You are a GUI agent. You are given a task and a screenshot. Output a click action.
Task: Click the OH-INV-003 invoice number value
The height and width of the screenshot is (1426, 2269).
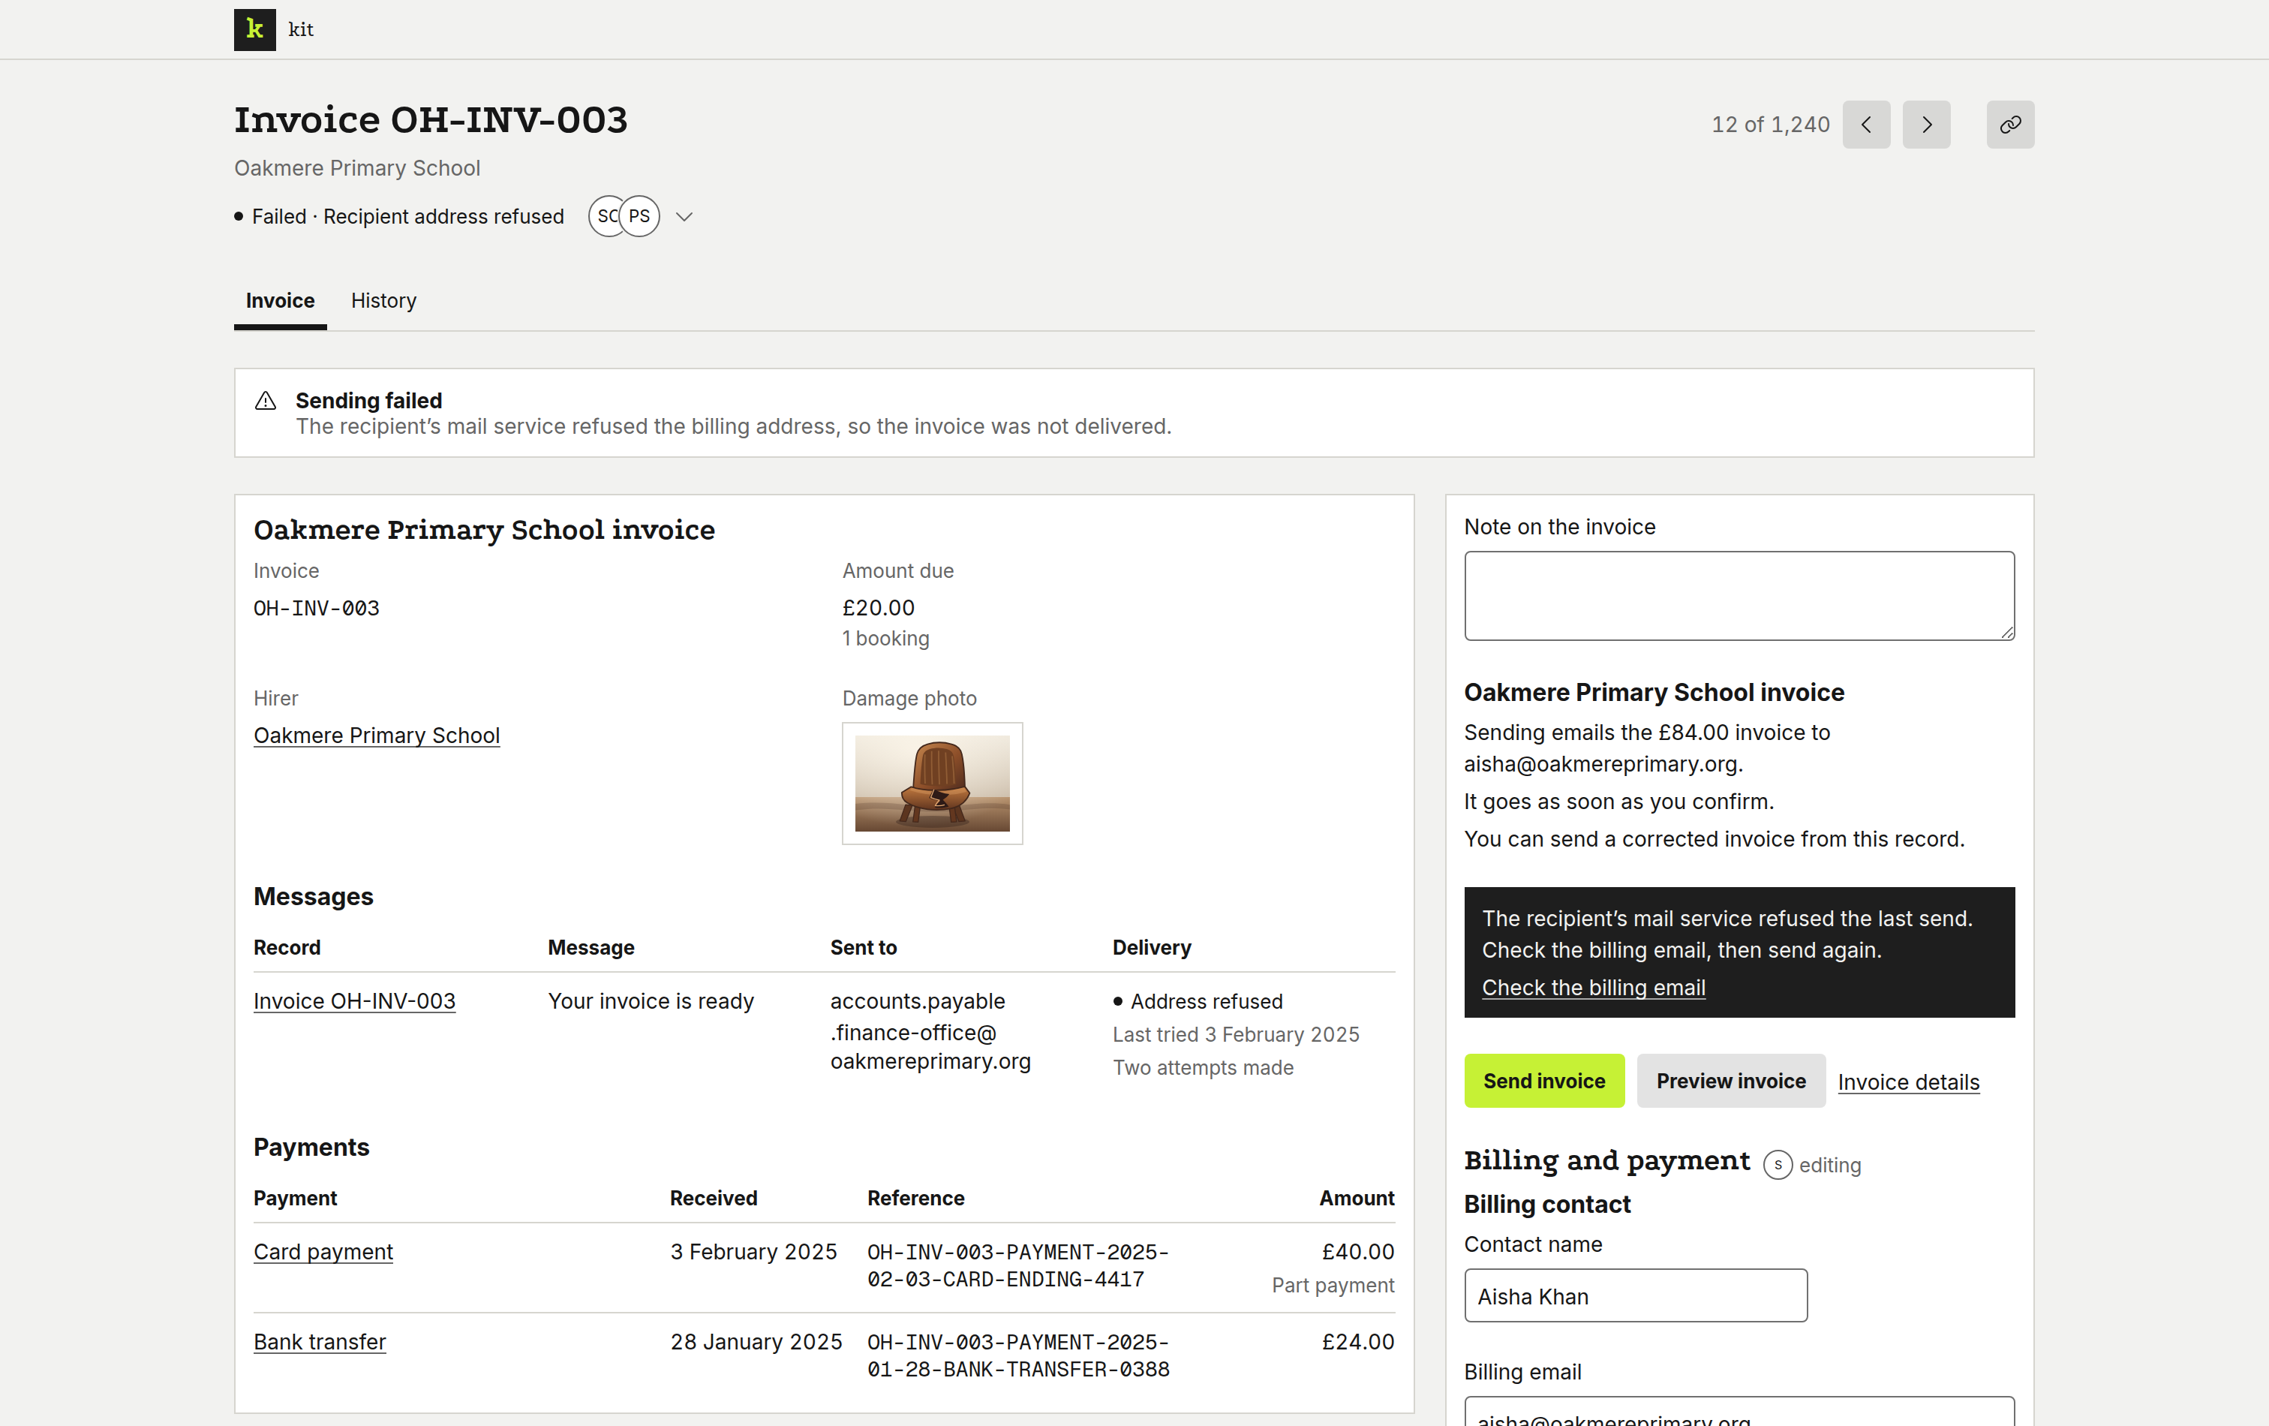317,608
